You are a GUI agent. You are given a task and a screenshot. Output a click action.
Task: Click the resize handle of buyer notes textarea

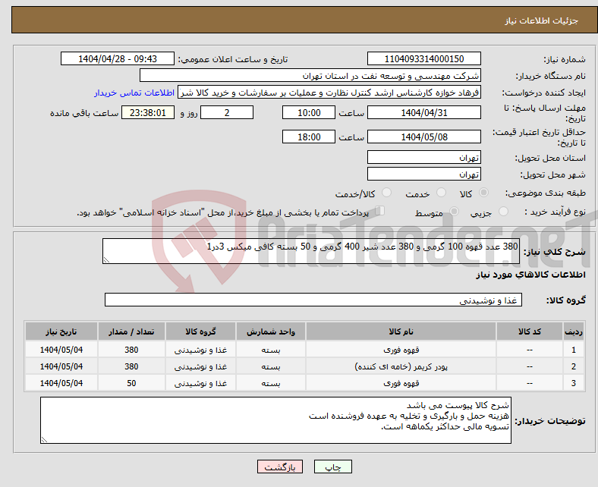[44, 440]
